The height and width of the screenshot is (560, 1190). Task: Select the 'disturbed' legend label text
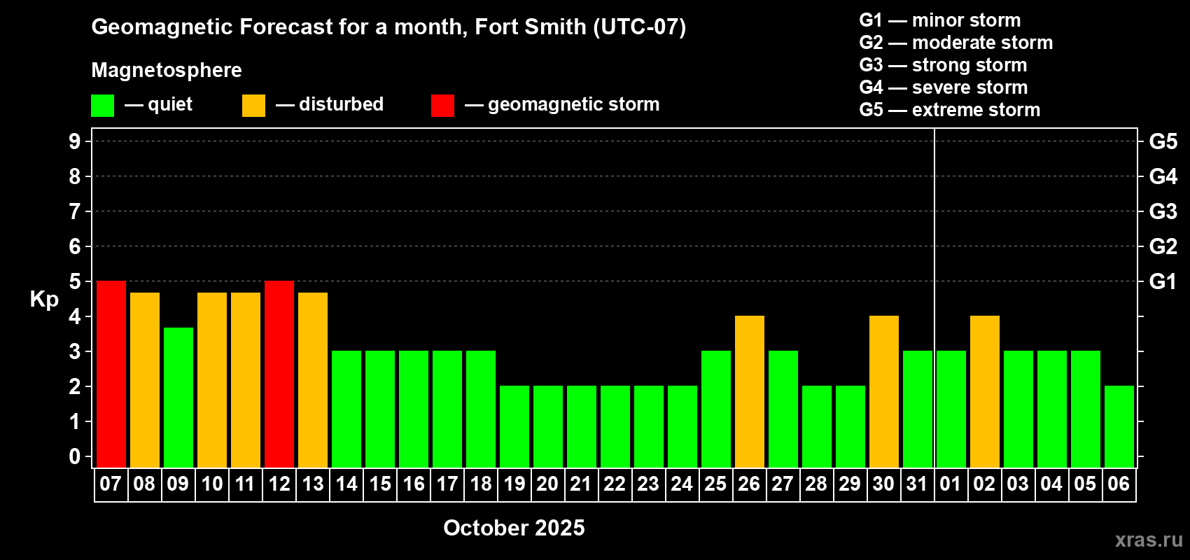[342, 104]
